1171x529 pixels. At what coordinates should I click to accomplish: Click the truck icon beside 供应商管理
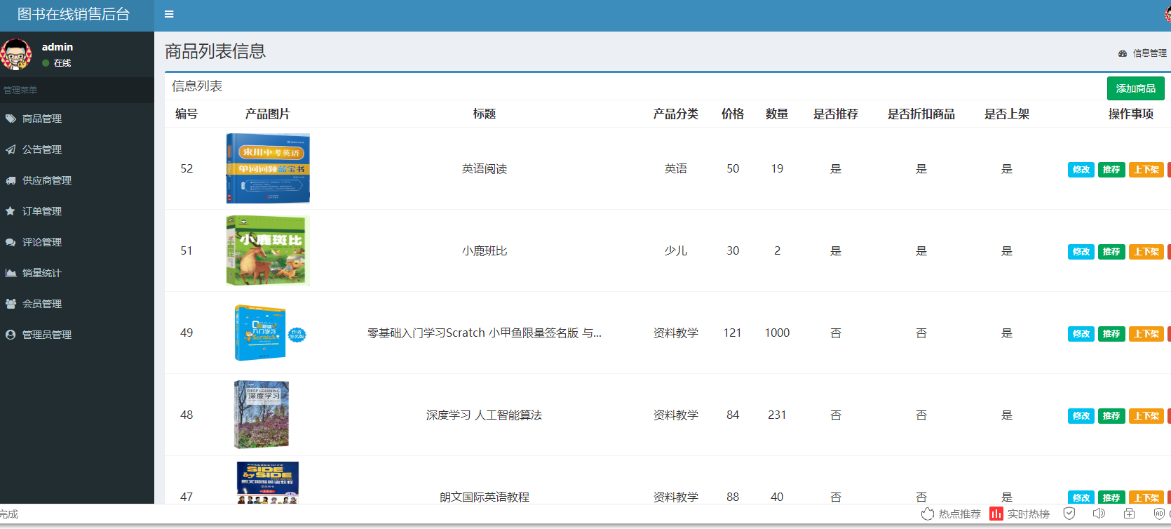[x=11, y=180]
